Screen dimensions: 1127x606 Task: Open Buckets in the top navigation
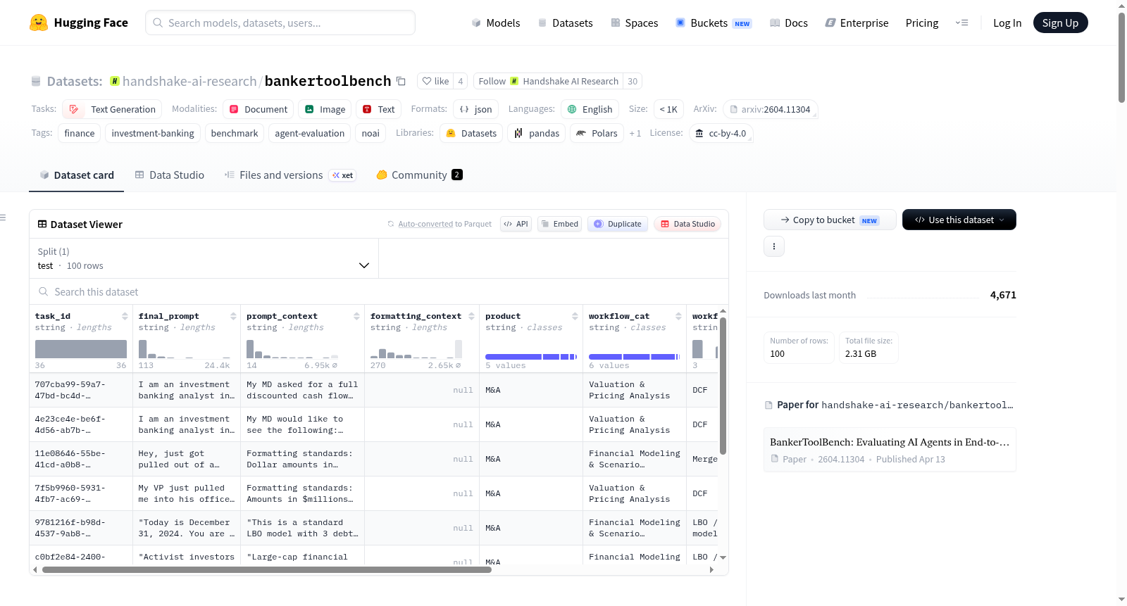coord(714,23)
